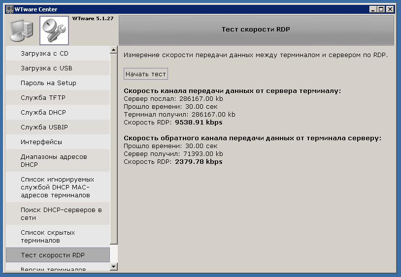The image size is (401, 277).
Task: Maximize the WTware Center window
Action: pyautogui.click(x=381, y=9)
